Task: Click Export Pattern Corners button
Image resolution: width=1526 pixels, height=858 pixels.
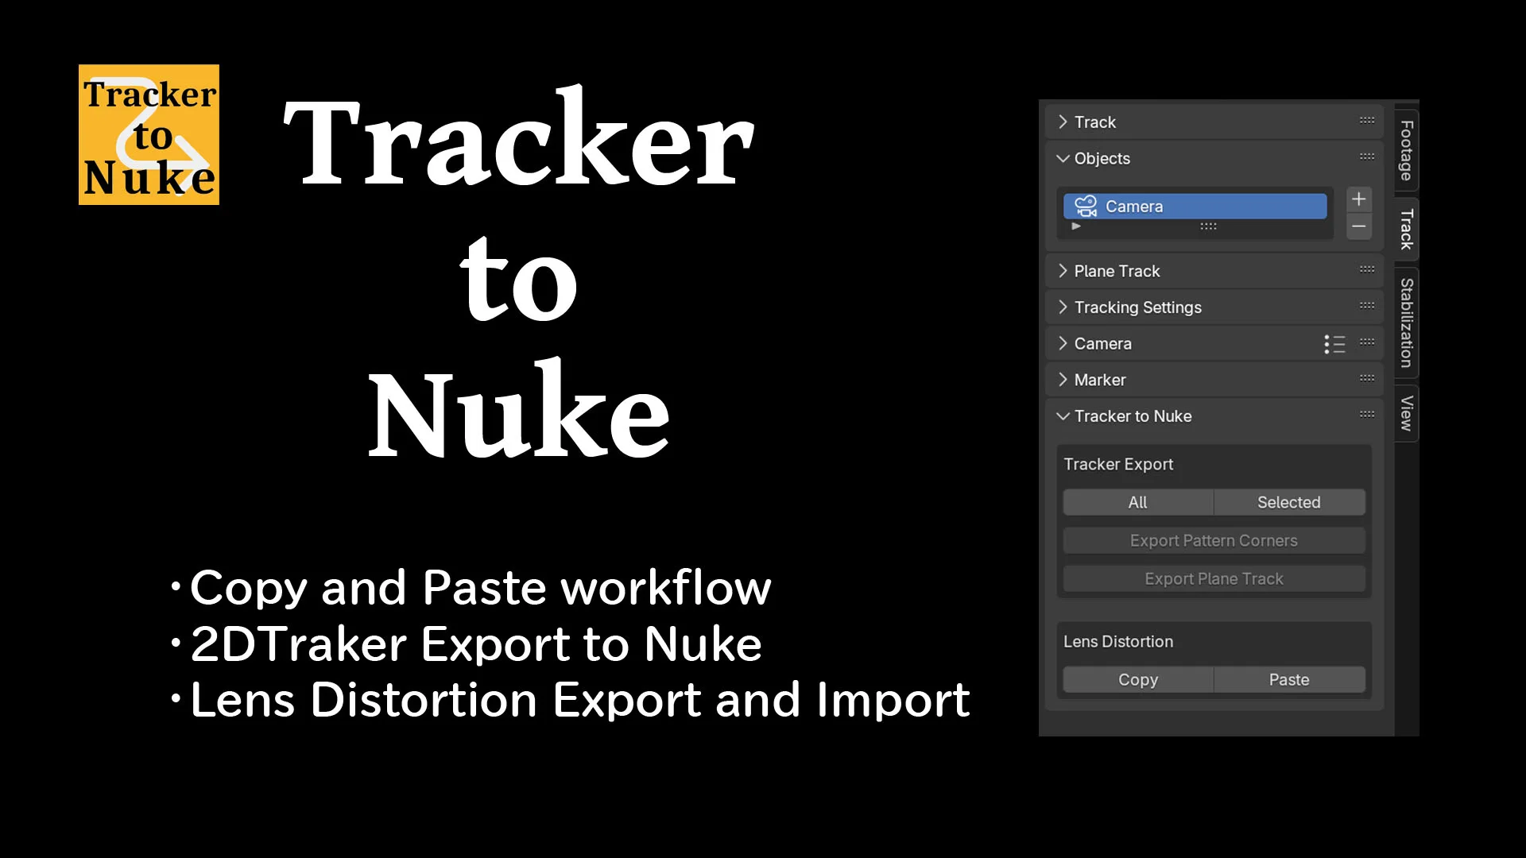Action: coord(1214,541)
